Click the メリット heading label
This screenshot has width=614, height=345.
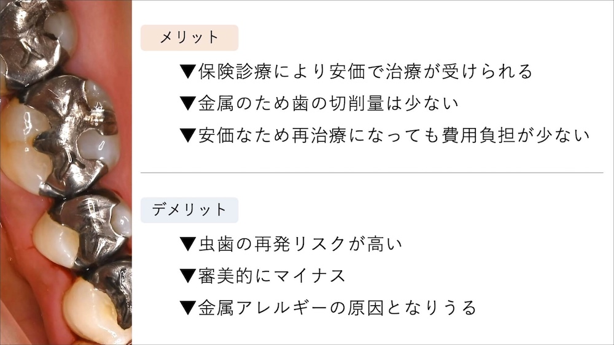[189, 38]
